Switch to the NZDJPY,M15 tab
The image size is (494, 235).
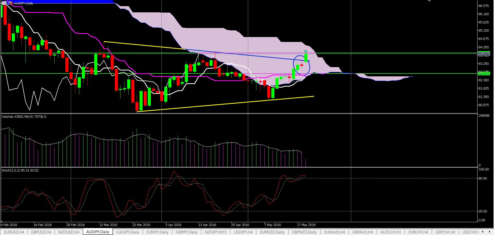pos(216,232)
